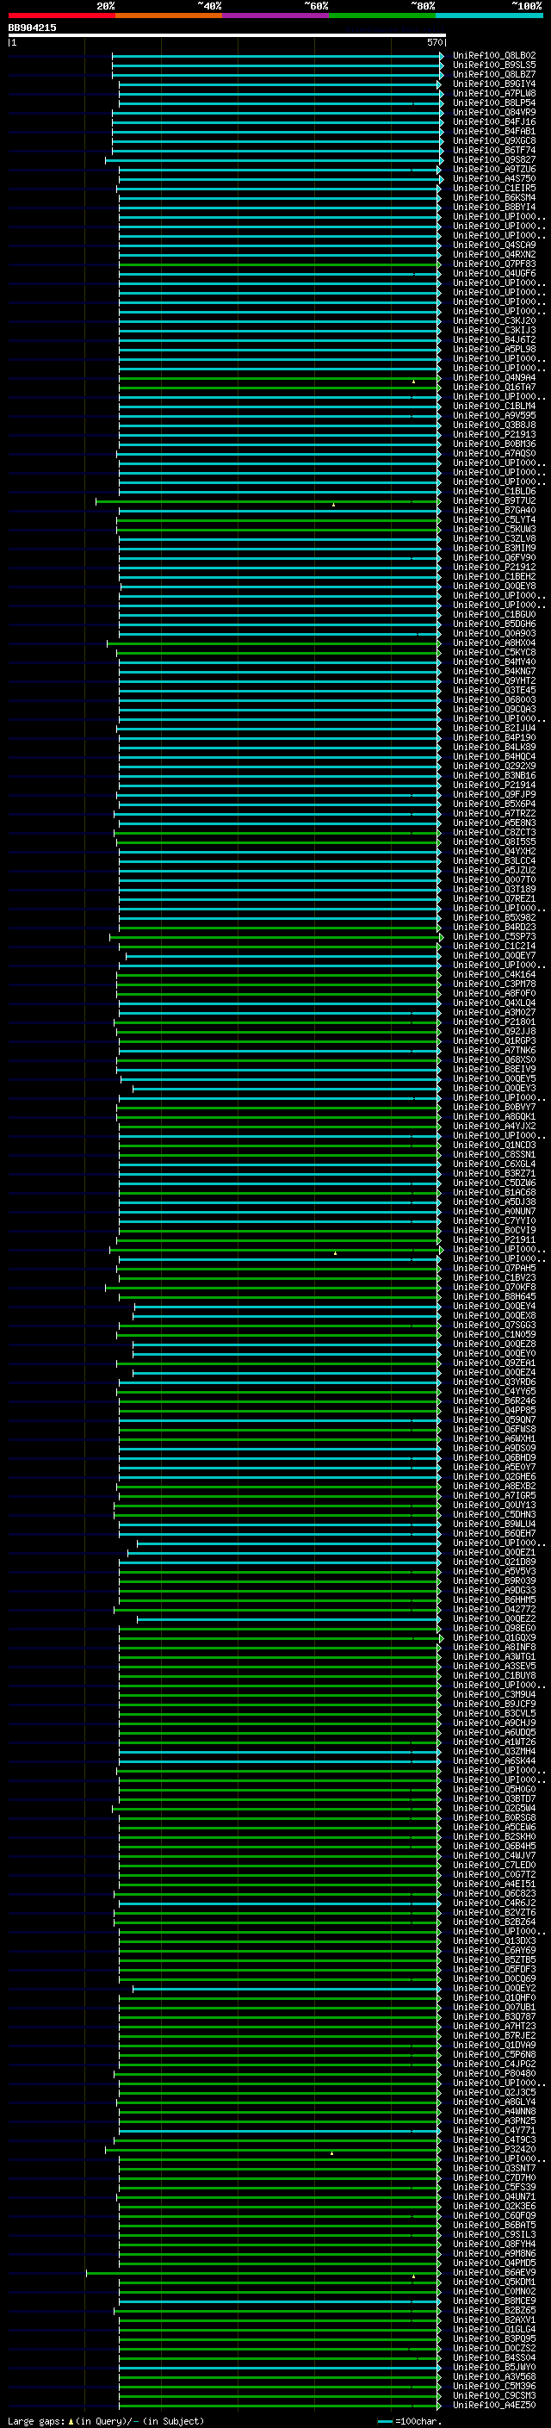Select hit label UniRef100_C1EIR5
The height and width of the screenshot is (2428, 551).
point(493,188)
